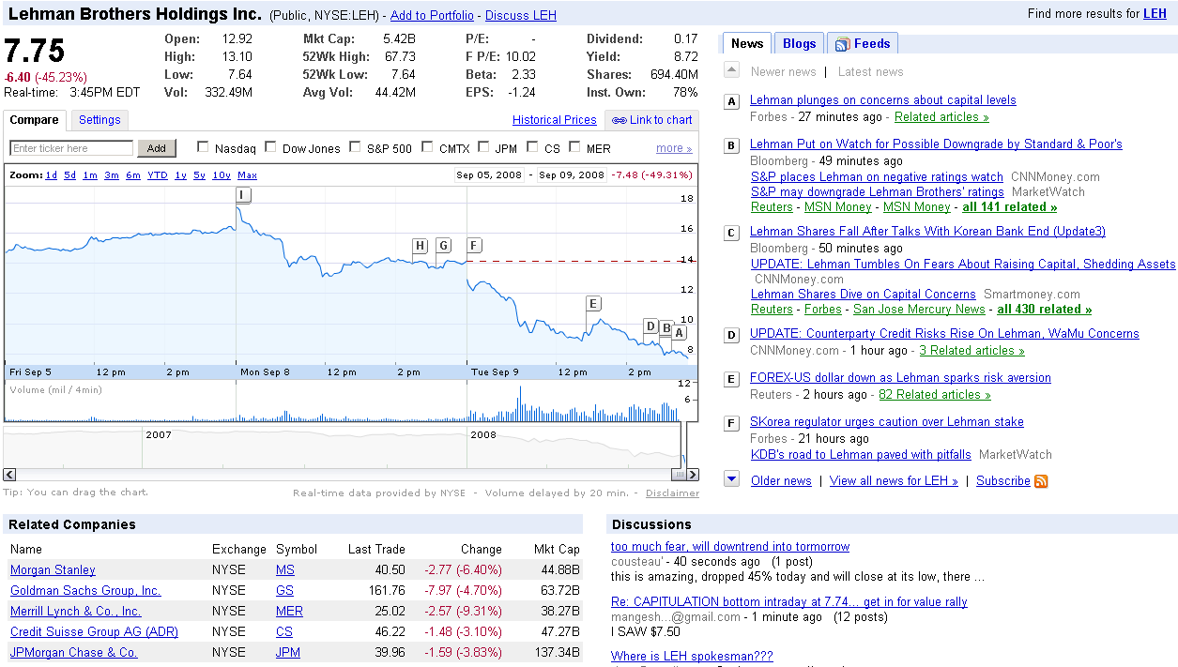
Task: Select news marker G on the chart
Action: [443, 246]
